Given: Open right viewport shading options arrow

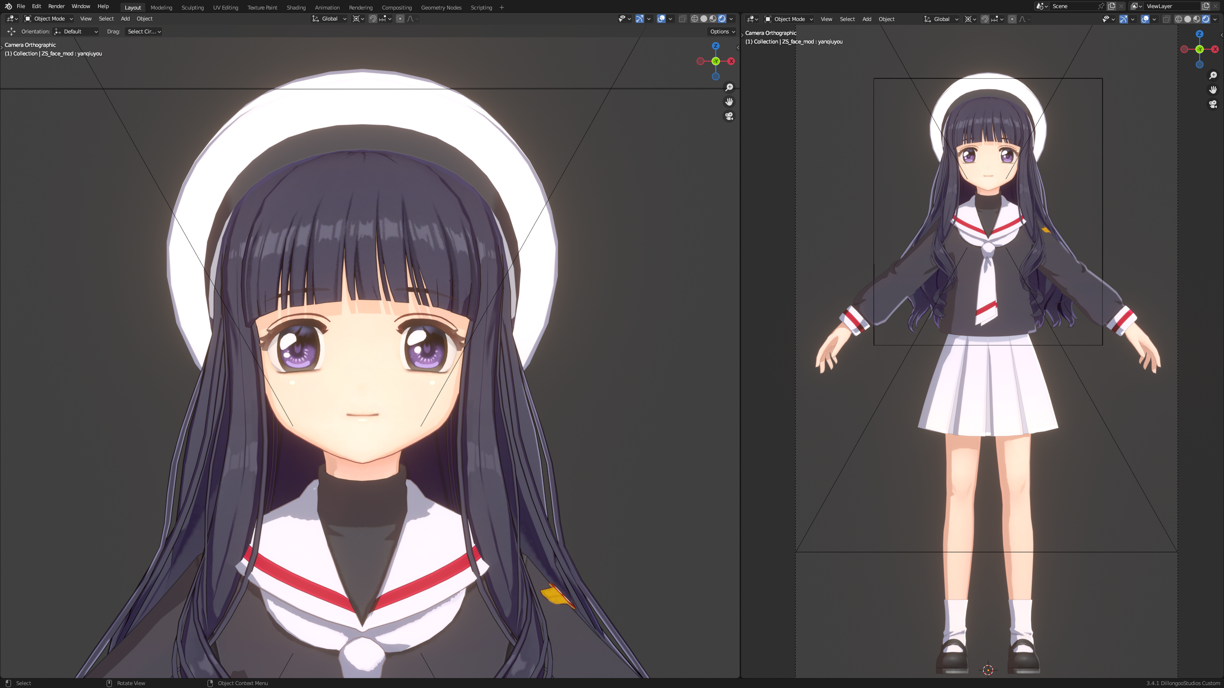Looking at the screenshot, I should (x=1215, y=19).
